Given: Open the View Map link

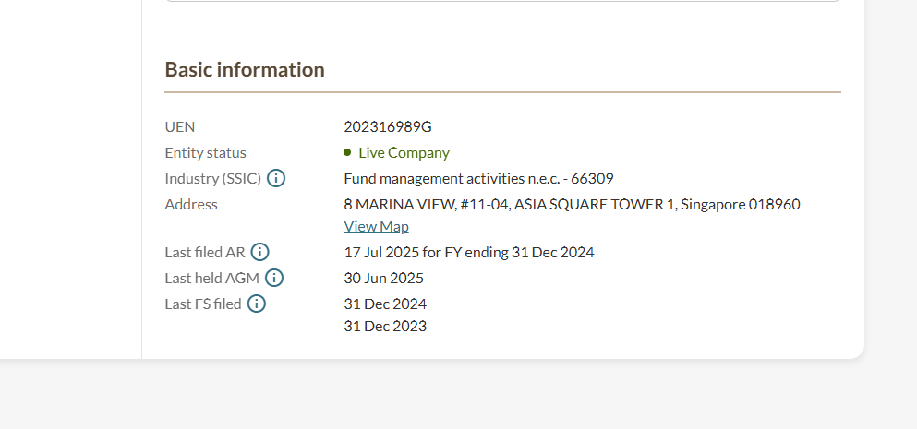Looking at the screenshot, I should click(x=376, y=226).
